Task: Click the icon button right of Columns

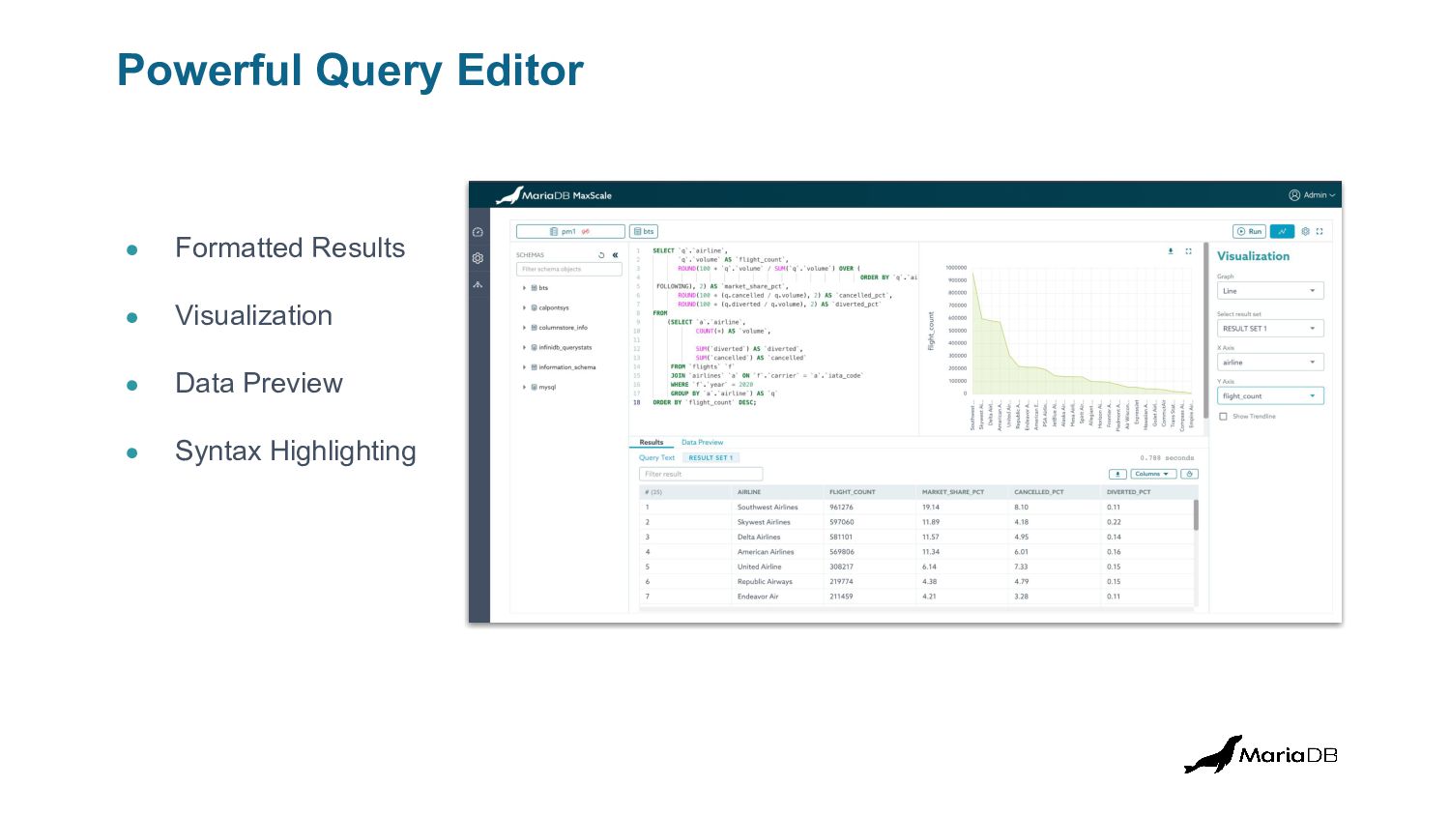Action: (x=1190, y=474)
